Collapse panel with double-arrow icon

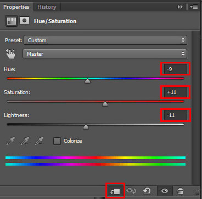point(180,7)
